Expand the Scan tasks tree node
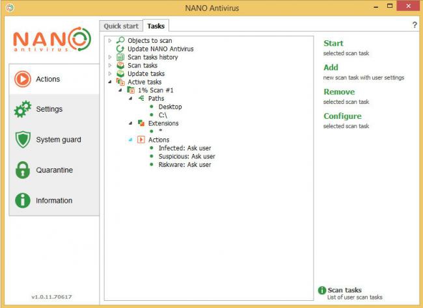 tap(110, 65)
